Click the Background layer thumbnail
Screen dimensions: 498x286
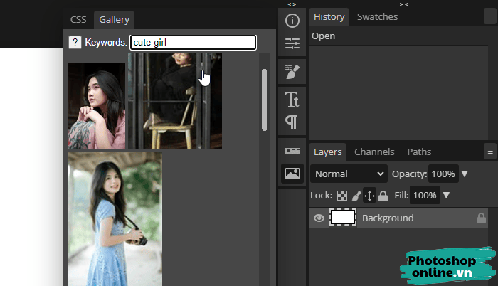(343, 218)
